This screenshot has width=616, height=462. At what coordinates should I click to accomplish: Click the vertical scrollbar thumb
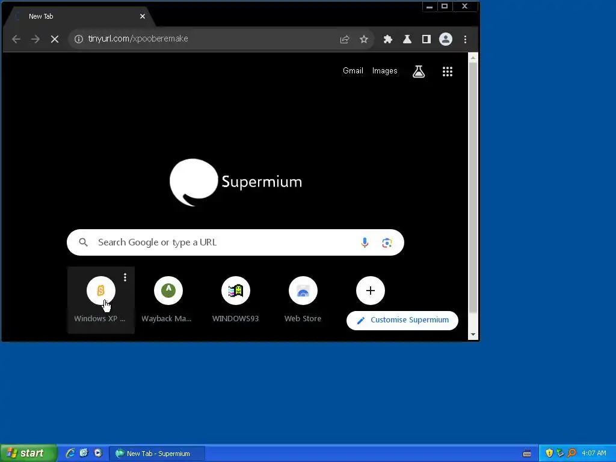coord(473,188)
